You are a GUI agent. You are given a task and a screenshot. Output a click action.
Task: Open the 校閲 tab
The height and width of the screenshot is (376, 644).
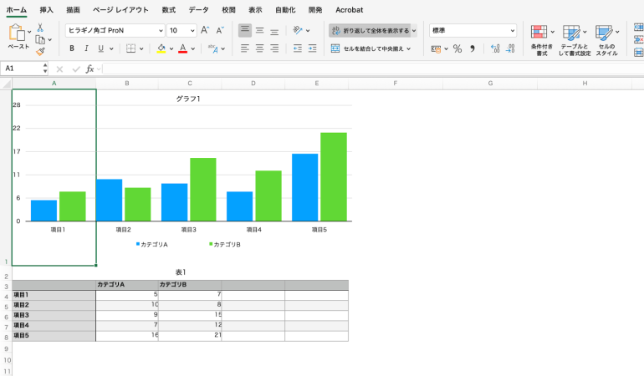click(228, 10)
